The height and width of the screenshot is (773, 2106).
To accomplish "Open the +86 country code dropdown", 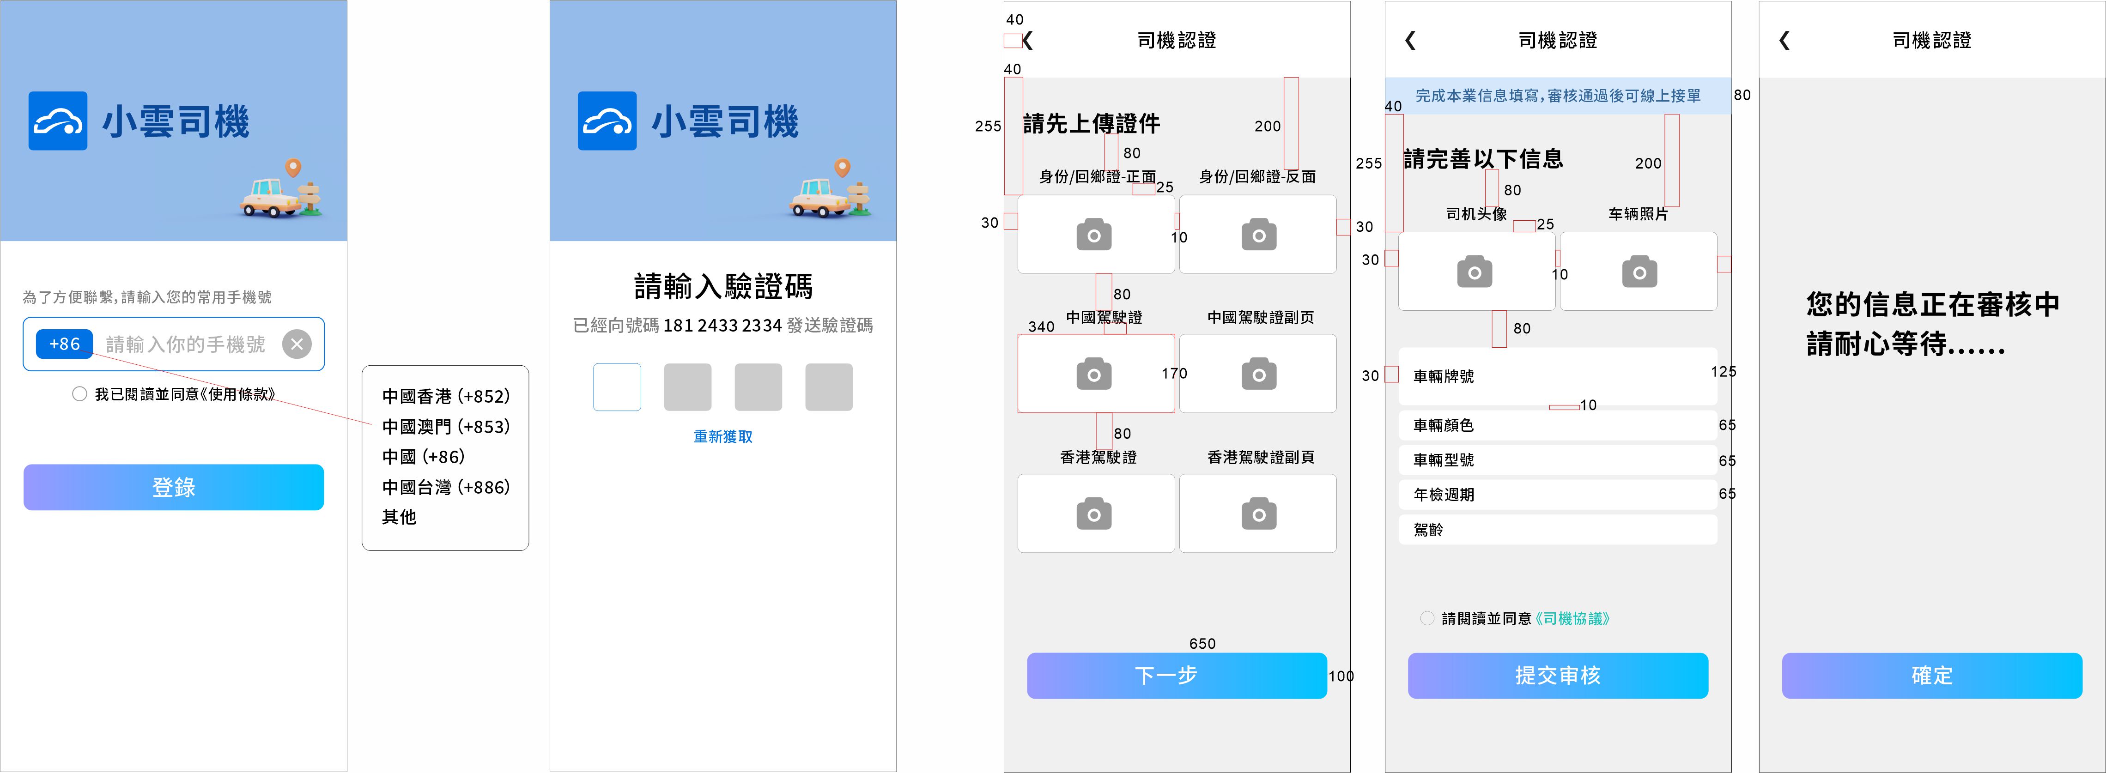I will [65, 344].
